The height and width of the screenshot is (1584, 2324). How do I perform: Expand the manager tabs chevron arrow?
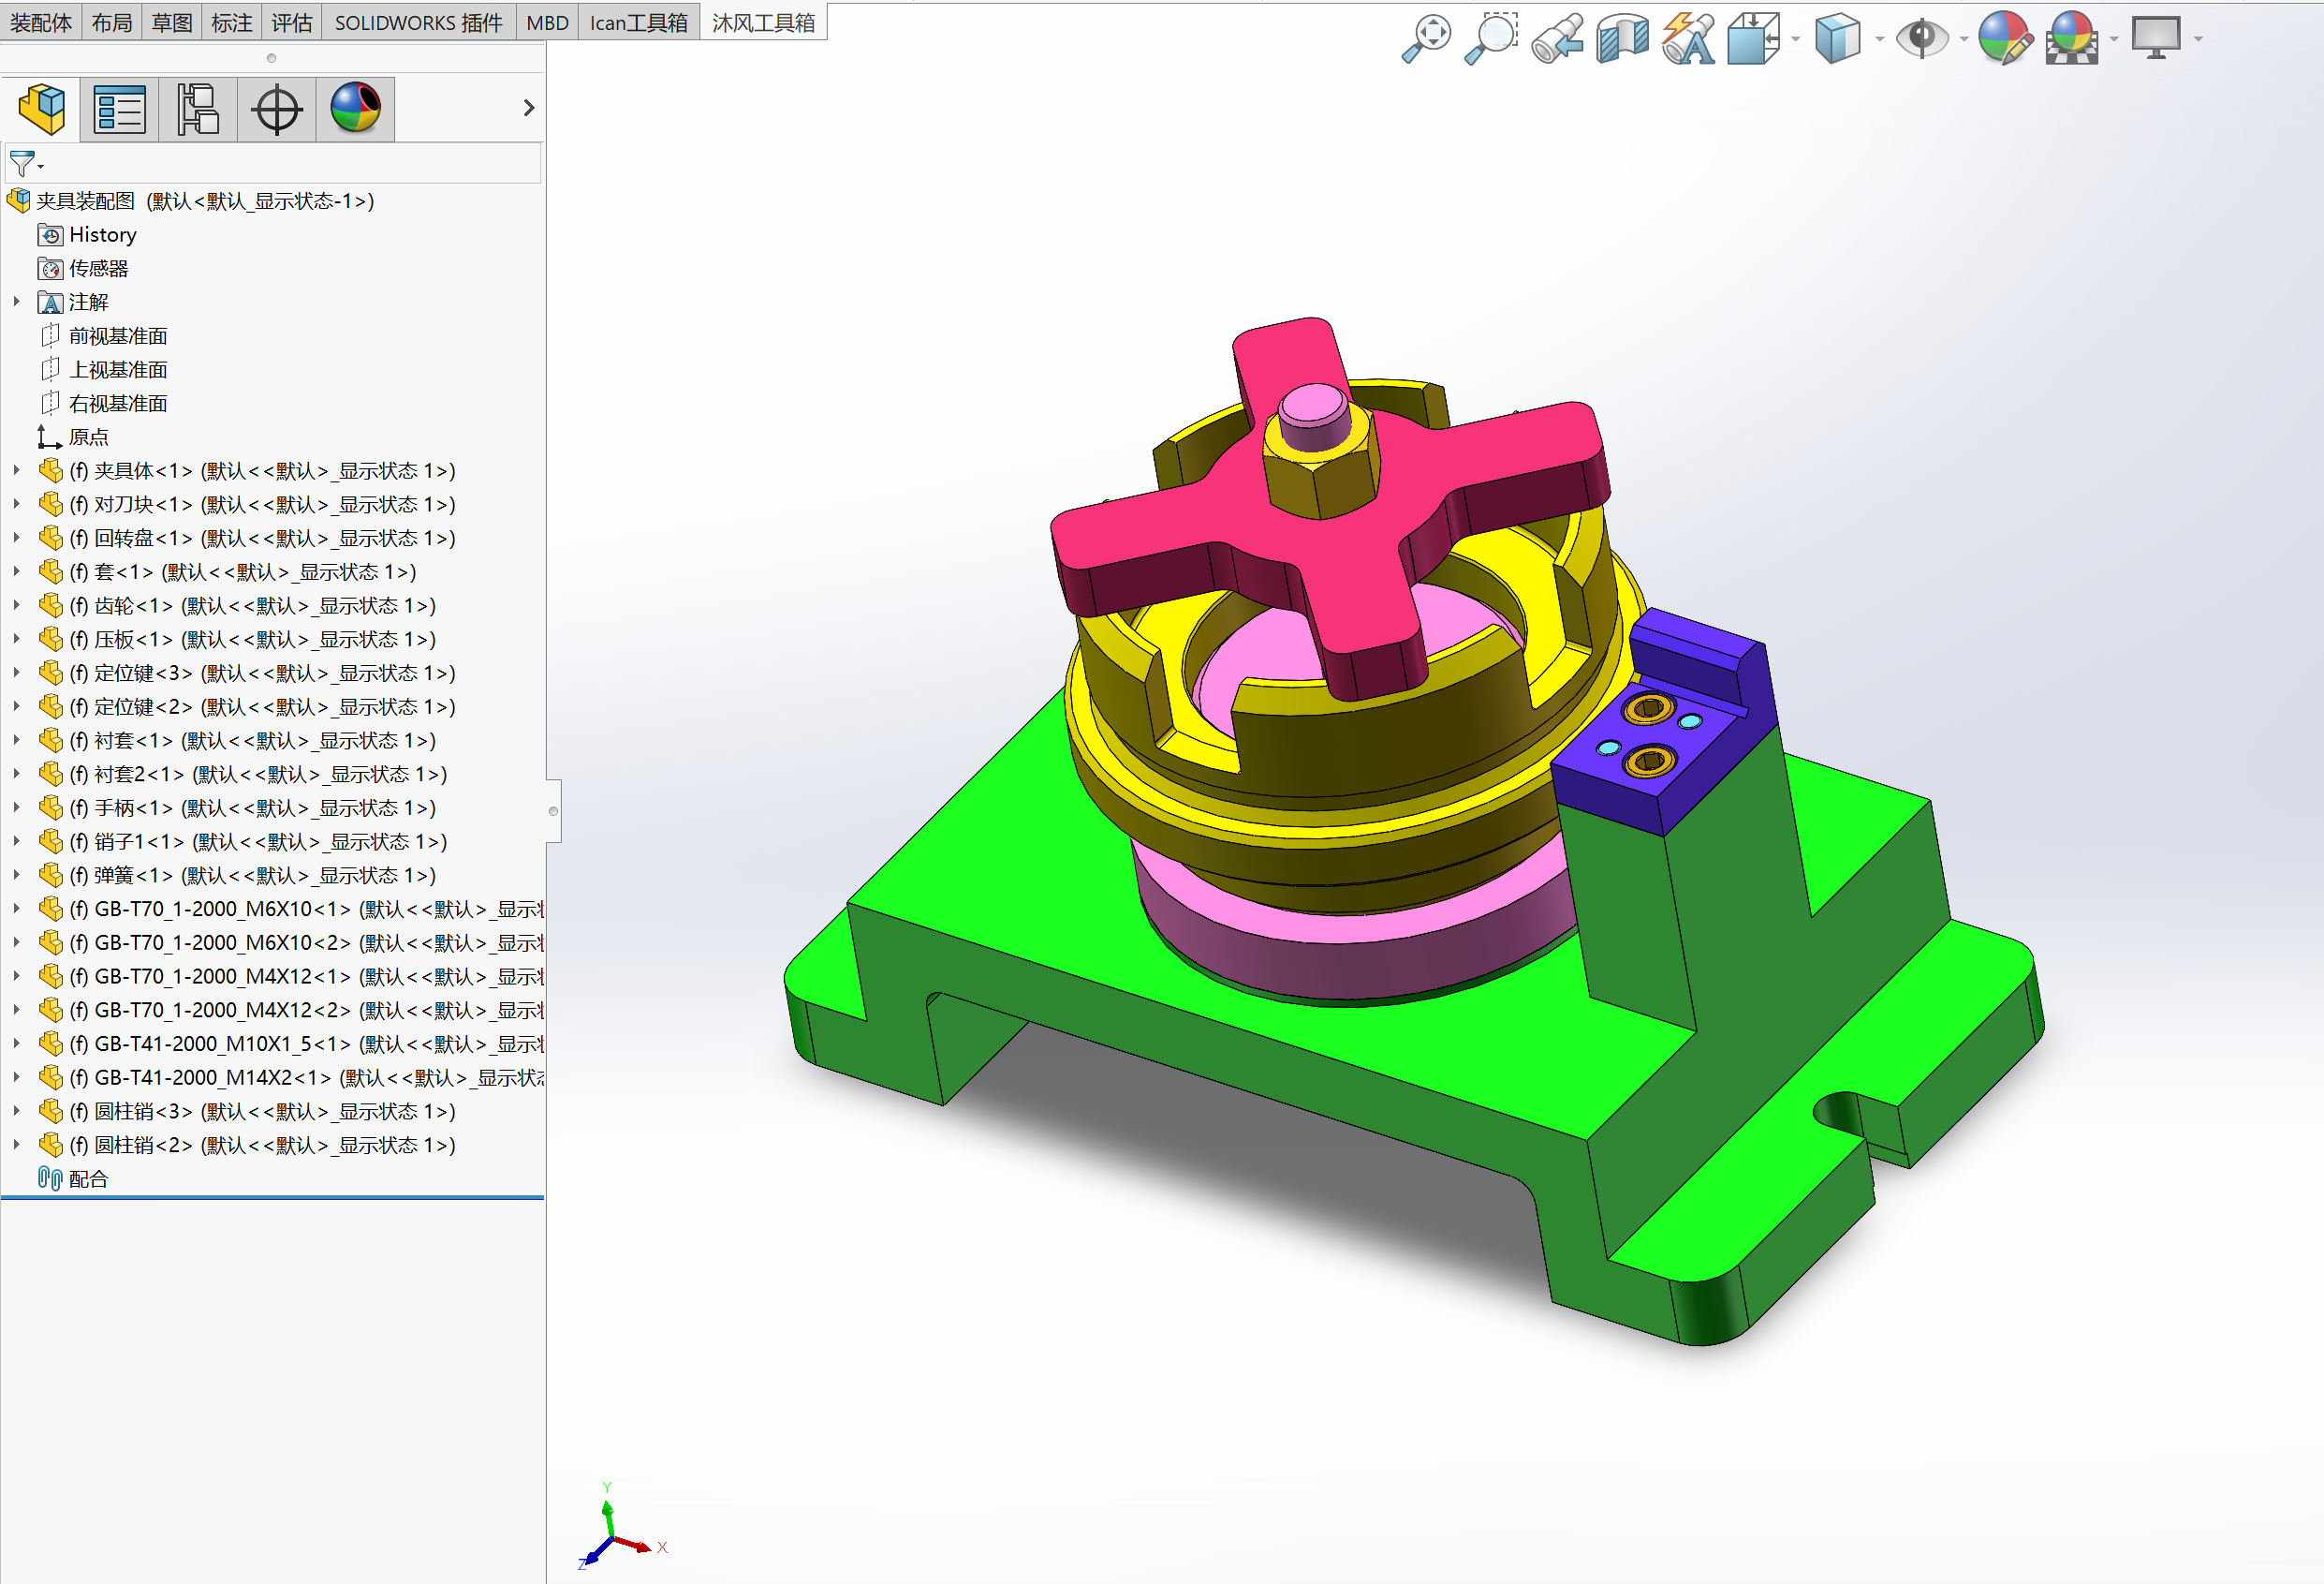(529, 108)
